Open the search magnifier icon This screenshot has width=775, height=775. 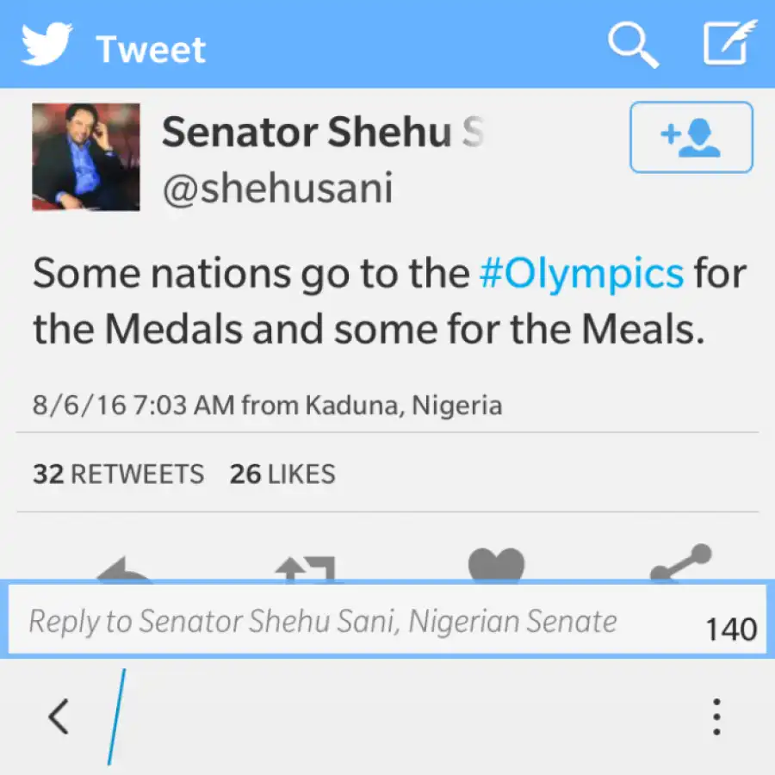click(633, 44)
